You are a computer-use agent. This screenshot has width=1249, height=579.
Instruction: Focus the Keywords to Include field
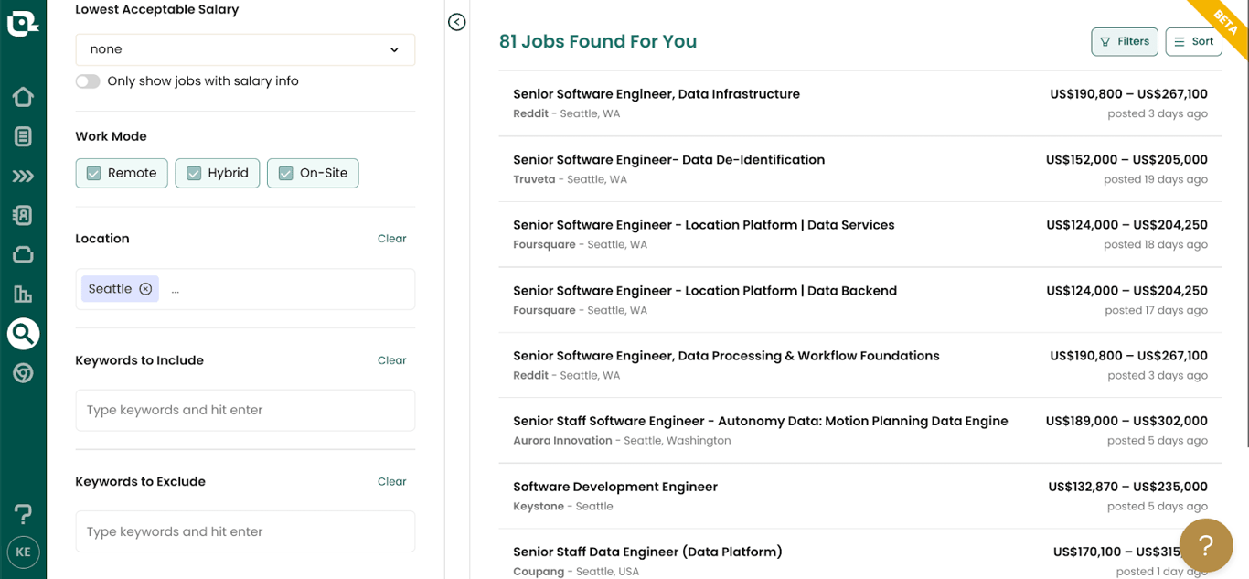pos(245,410)
